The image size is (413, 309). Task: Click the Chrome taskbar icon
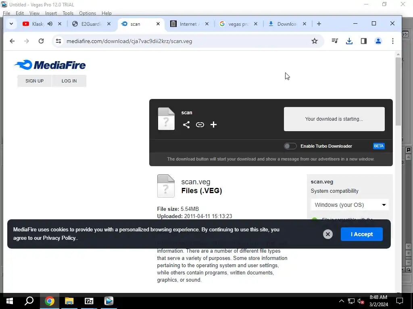pos(49,301)
